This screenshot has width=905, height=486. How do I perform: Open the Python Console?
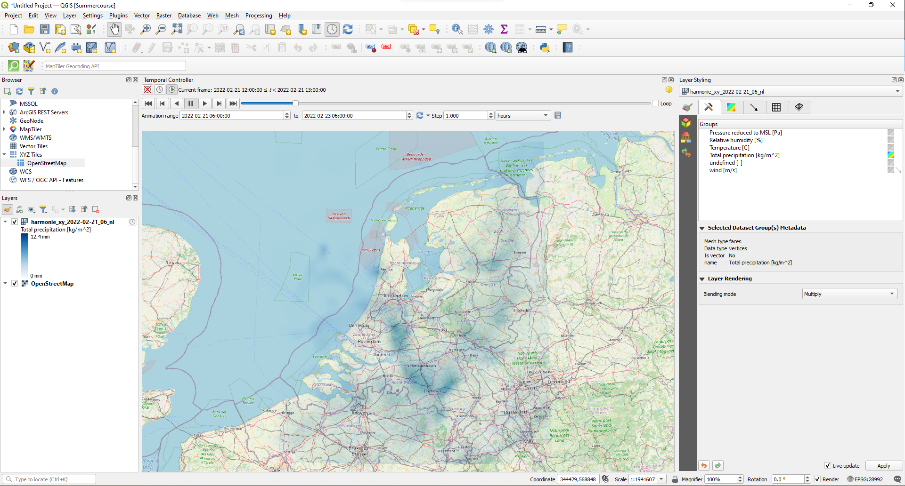point(545,48)
